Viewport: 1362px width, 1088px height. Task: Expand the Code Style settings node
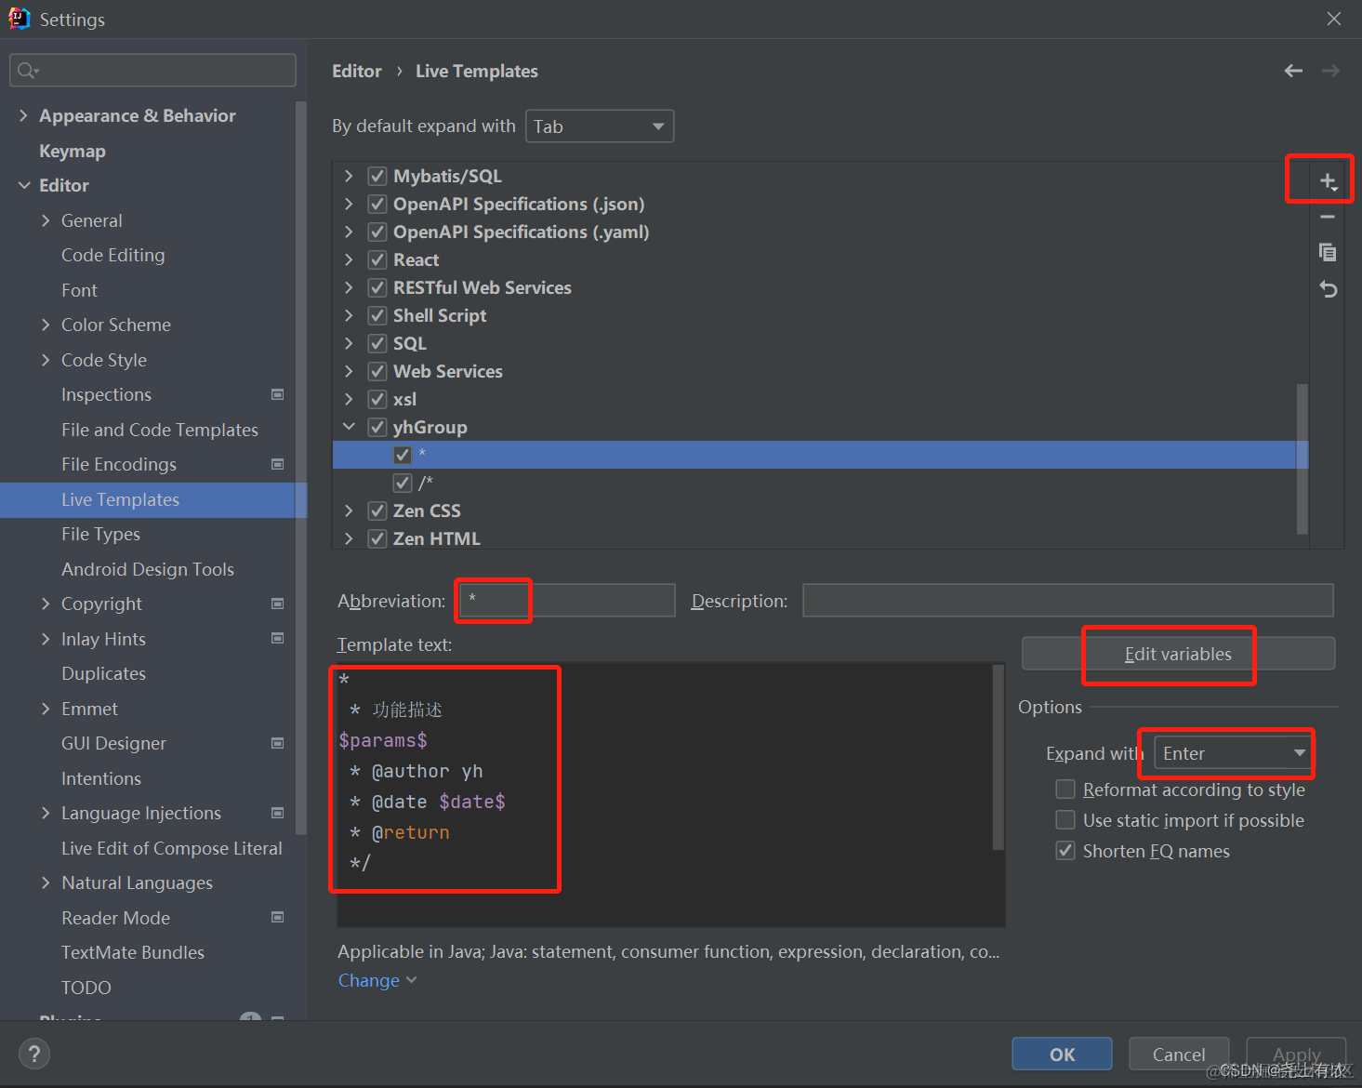(46, 360)
